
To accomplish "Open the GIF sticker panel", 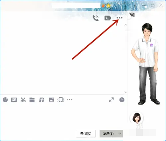I will (x=14, y=100).
